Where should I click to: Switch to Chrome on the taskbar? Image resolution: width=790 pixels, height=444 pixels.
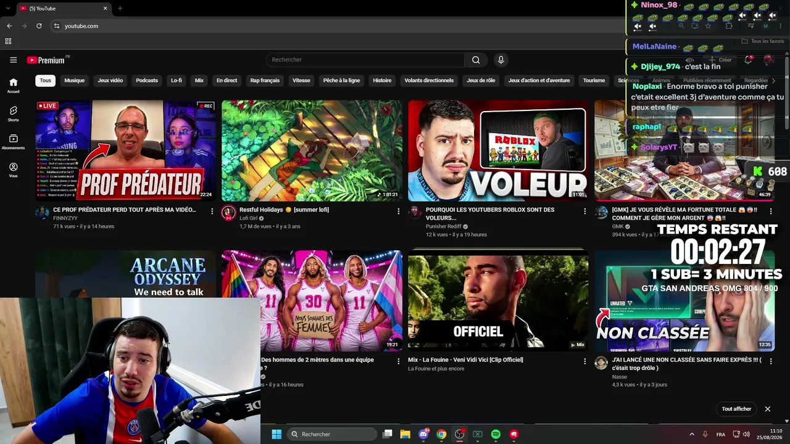pos(441,434)
